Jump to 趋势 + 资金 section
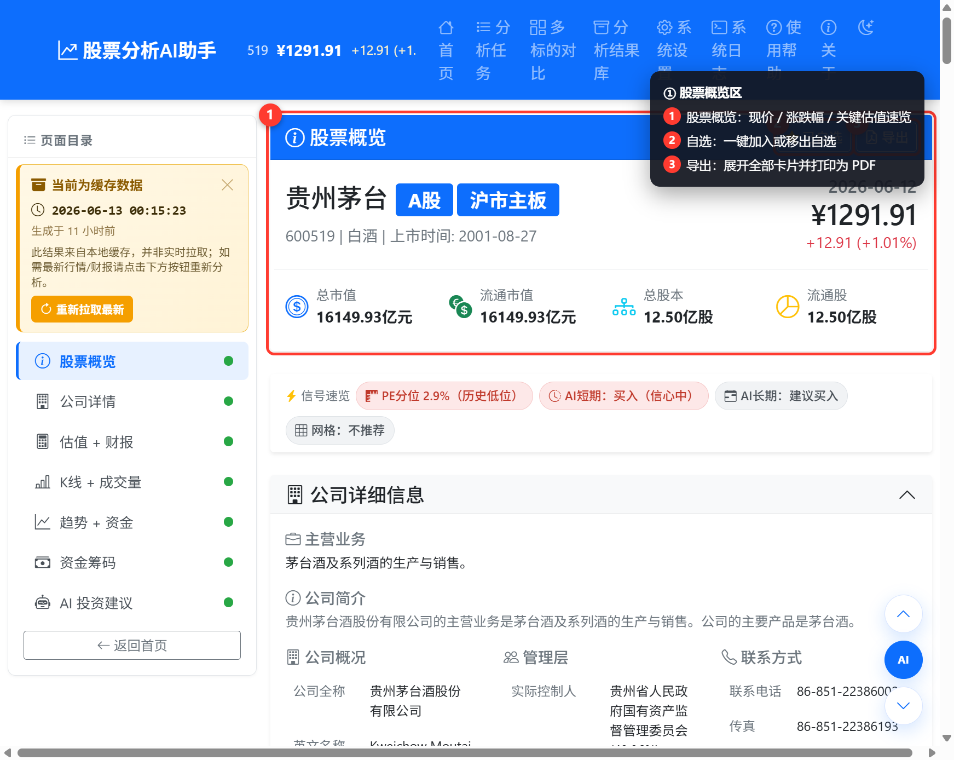 pyautogui.click(x=132, y=522)
